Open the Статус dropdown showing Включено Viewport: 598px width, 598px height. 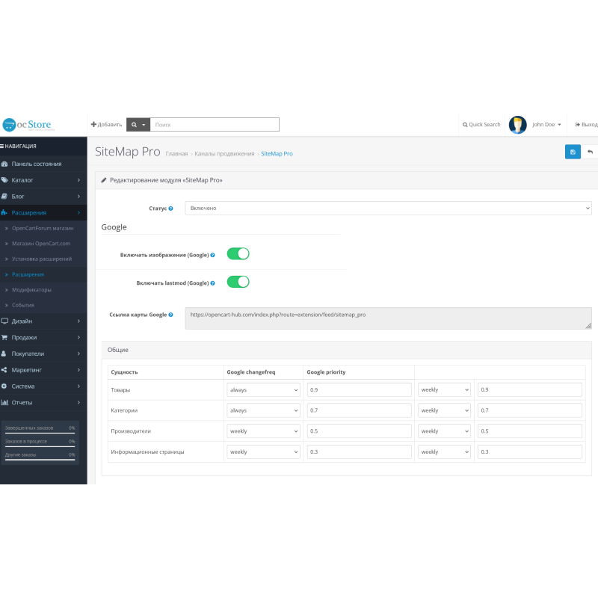point(389,208)
